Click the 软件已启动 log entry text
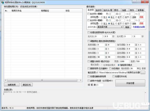This screenshot has height=111, width=150. point(33,92)
